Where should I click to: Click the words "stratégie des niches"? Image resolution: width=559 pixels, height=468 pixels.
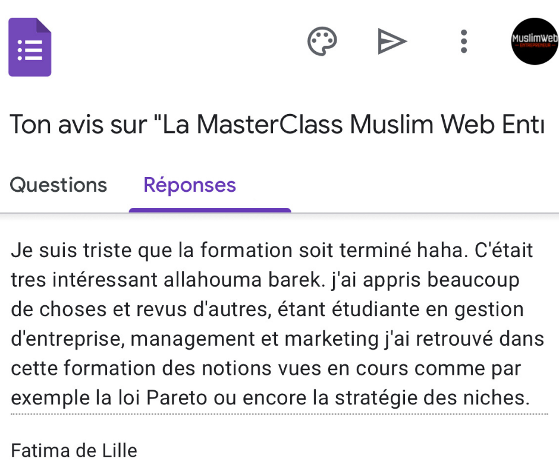[x=432, y=398]
